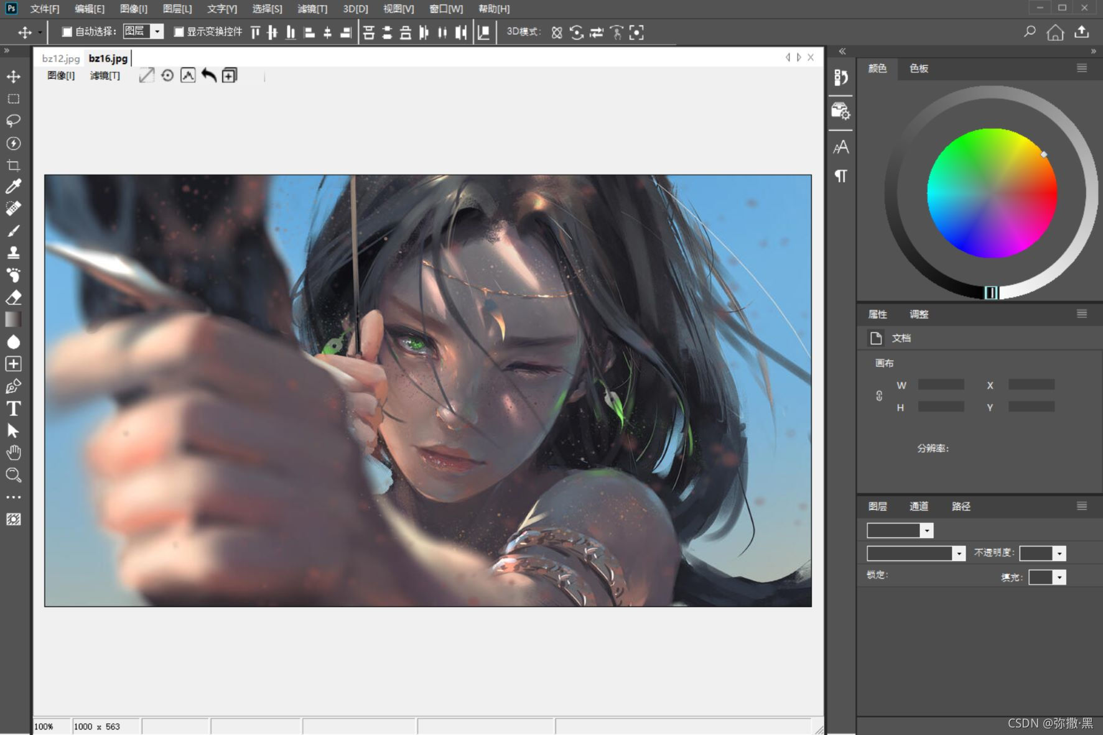Click the brightness ring slider handle
Image resolution: width=1103 pixels, height=735 pixels.
coord(991,292)
